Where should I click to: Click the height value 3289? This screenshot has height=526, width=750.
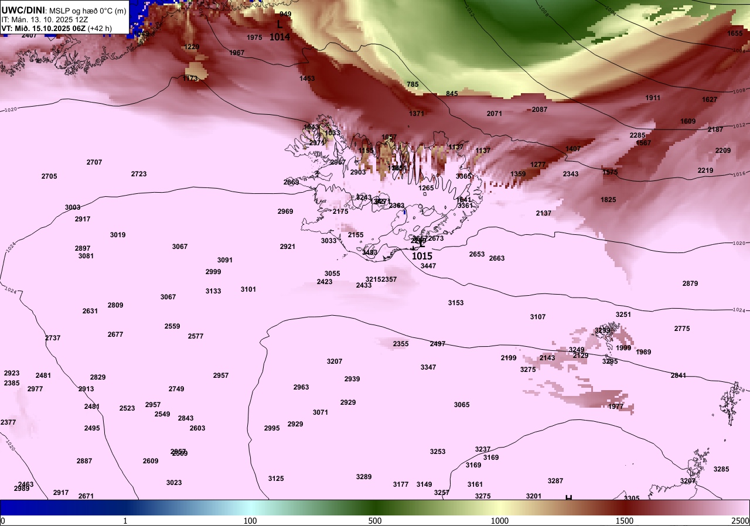364,477
